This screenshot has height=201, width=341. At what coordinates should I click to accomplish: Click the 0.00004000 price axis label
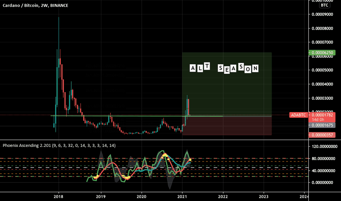coord(322,84)
